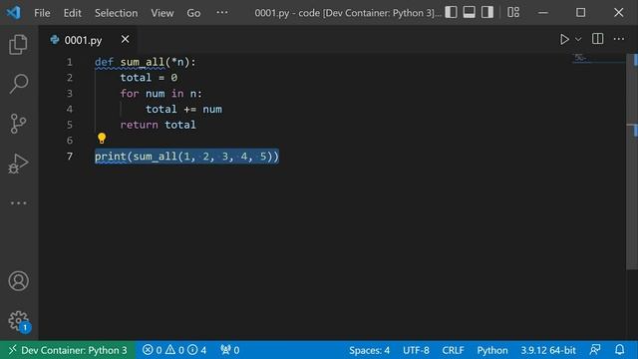The width and height of the screenshot is (638, 359).
Task: Click the VS Code logo icon
Action: (13, 12)
